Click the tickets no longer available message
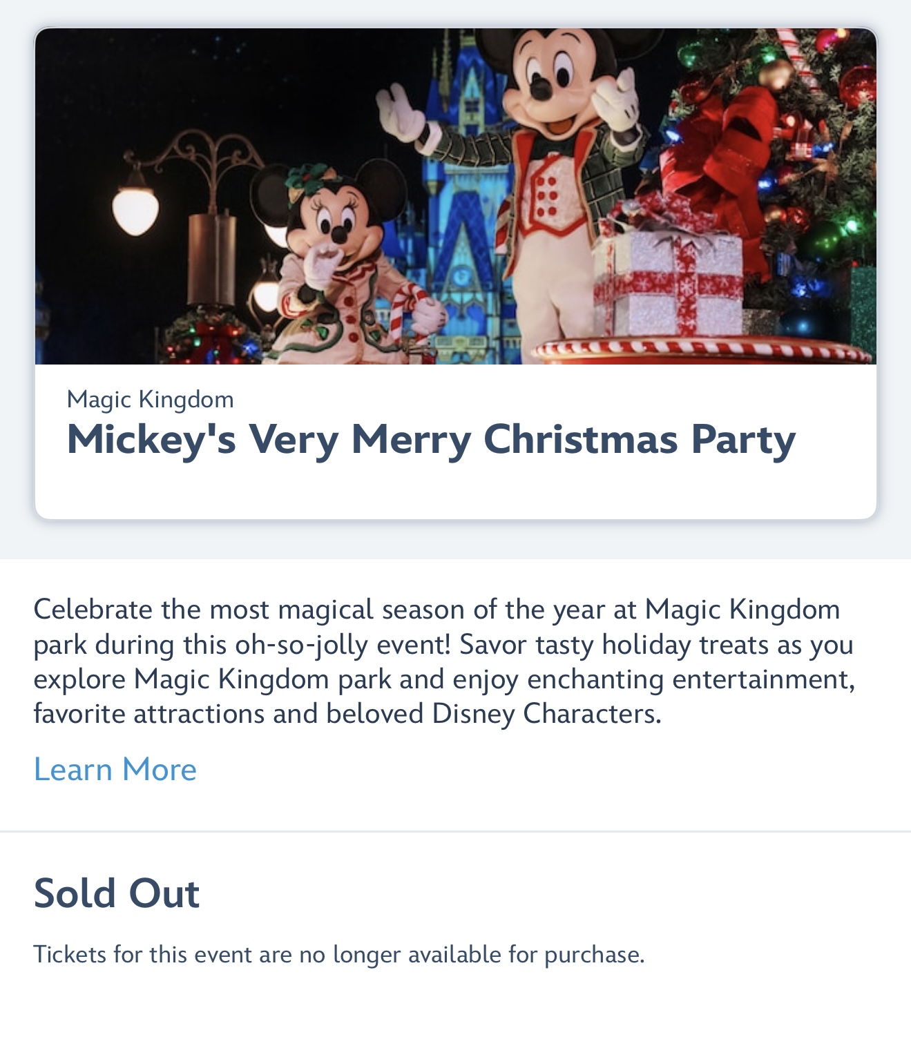911x1057 pixels. pos(338,954)
